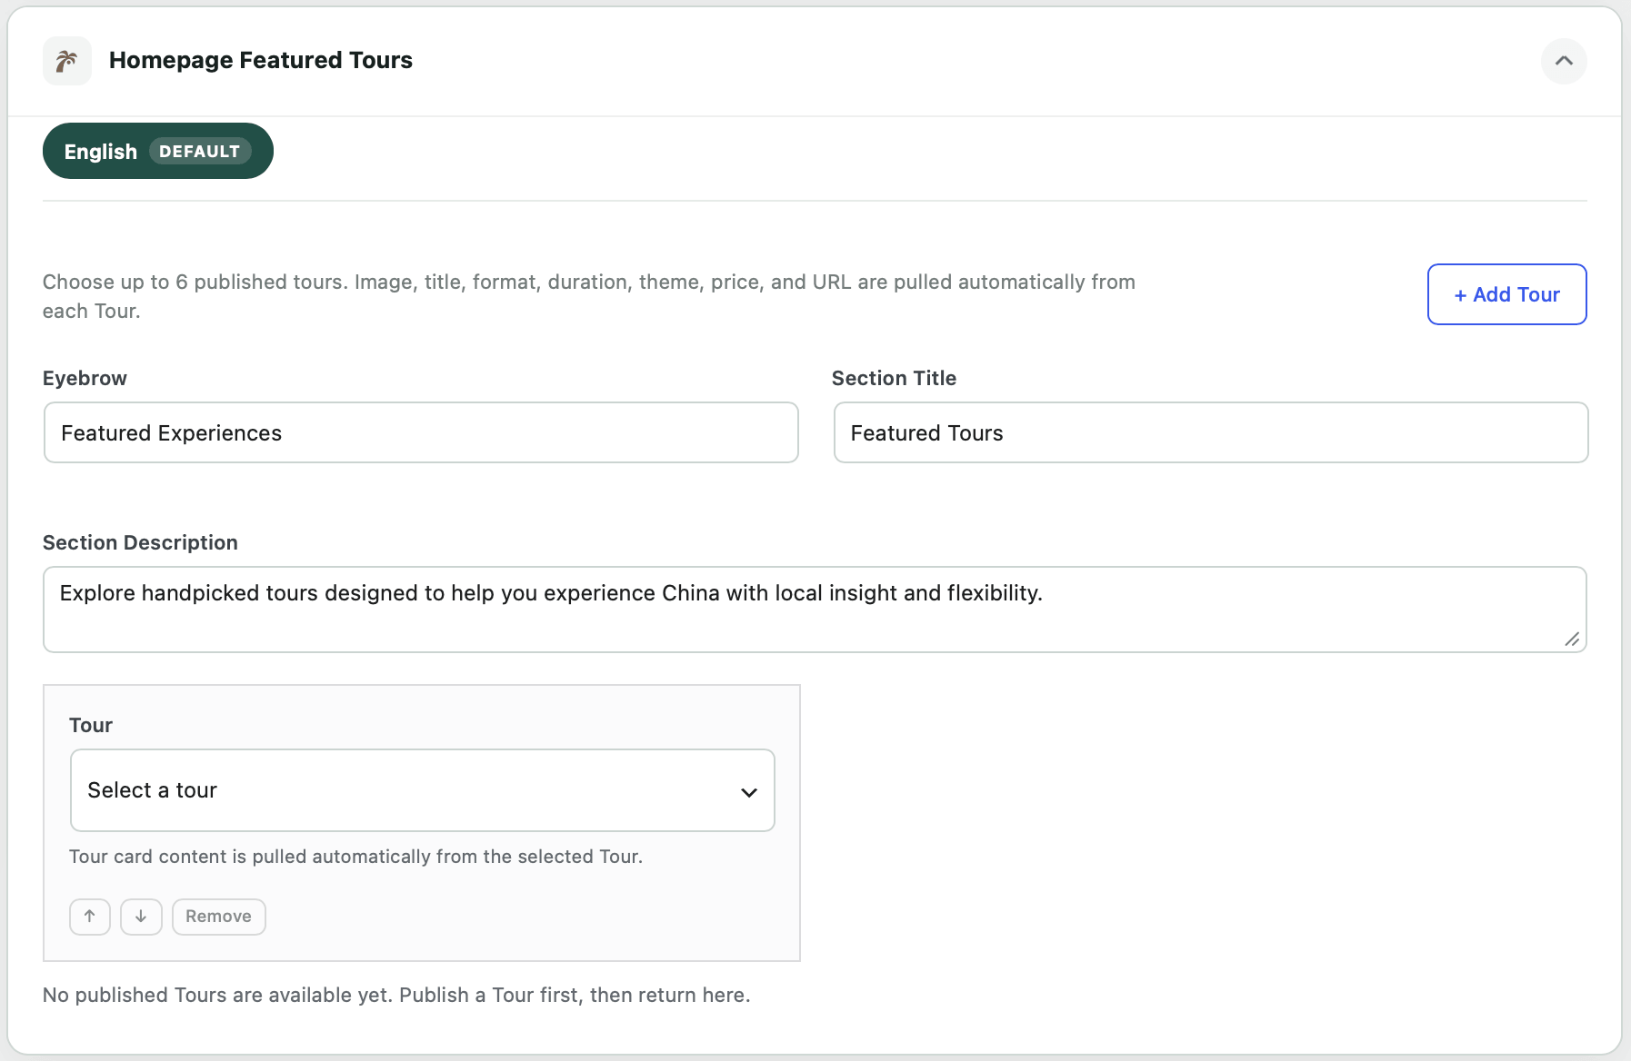
Task: Collapse the Homepage Featured Tours panel
Action: point(1564,61)
